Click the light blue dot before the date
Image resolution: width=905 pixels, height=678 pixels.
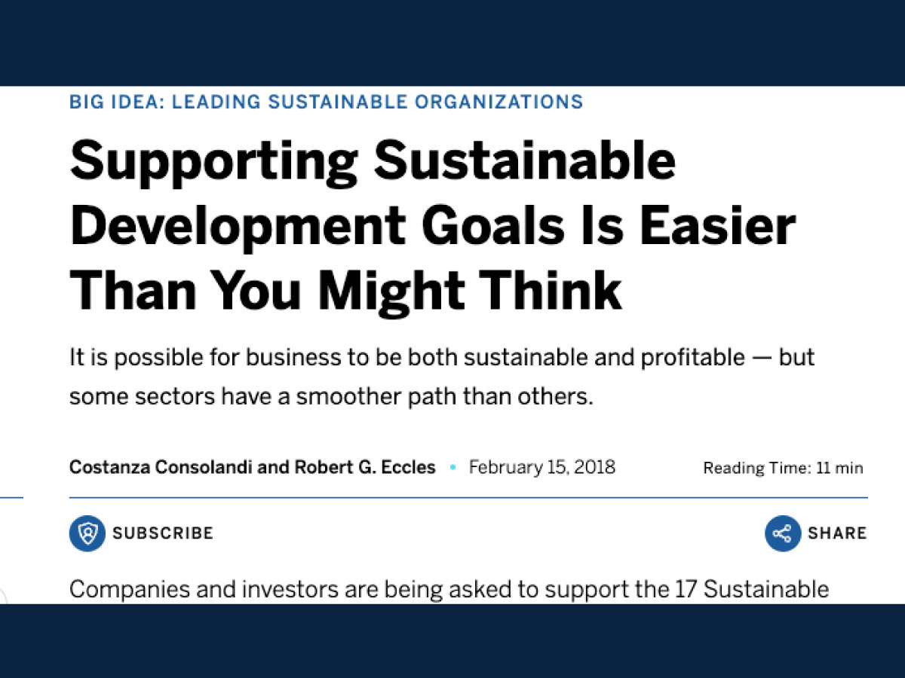(452, 468)
